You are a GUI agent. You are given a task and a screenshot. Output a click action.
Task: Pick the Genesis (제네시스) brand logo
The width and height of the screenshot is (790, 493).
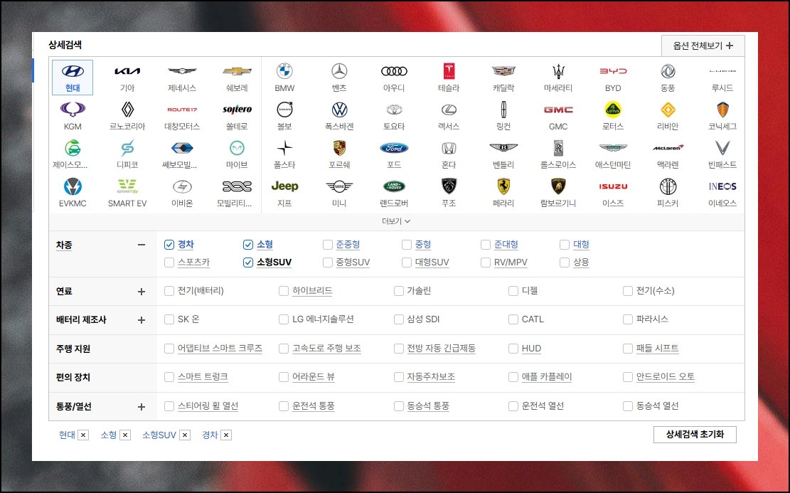click(182, 72)
